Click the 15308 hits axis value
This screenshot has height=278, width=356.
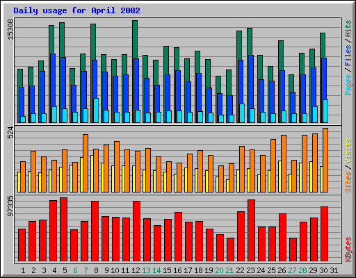[10, 30]
